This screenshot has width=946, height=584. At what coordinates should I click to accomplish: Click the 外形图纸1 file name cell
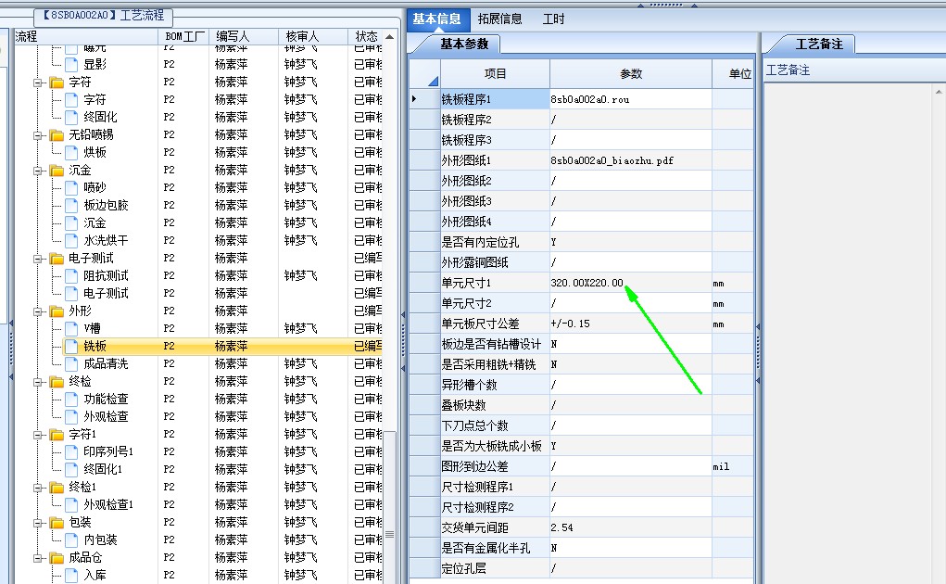pyautogui.click(x=630, y=160)
